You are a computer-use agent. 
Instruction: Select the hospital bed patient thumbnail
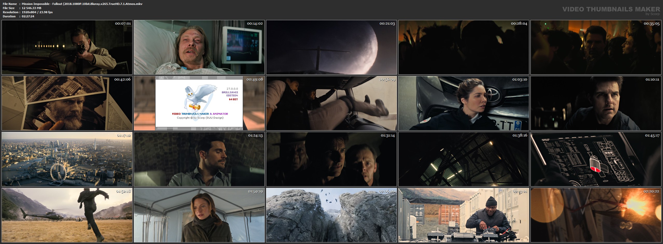coord(199,47)
